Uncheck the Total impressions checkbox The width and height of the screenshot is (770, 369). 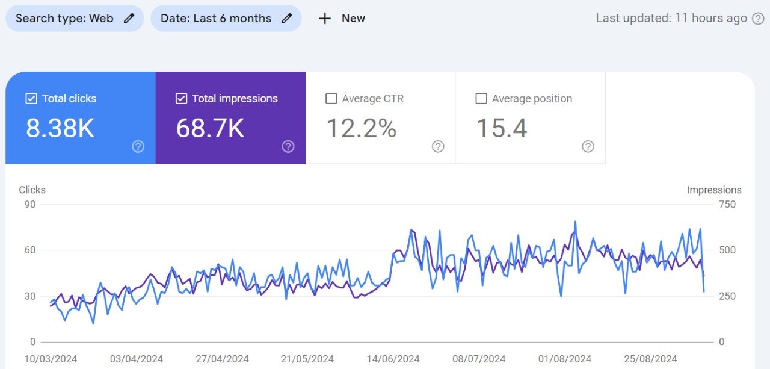tap(181, 98)
